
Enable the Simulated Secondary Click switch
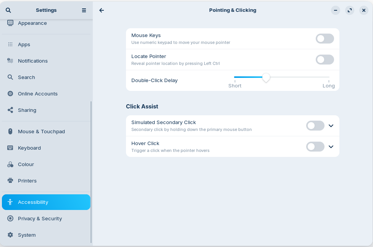coord(315,126)
